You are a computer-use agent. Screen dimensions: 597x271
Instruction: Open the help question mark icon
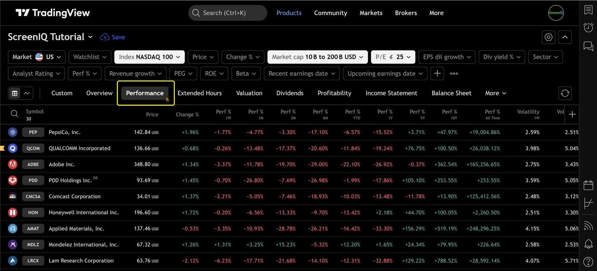point(588,262)
